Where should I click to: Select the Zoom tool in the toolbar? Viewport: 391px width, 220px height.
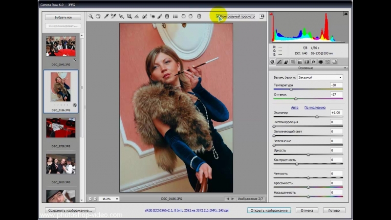91,16
